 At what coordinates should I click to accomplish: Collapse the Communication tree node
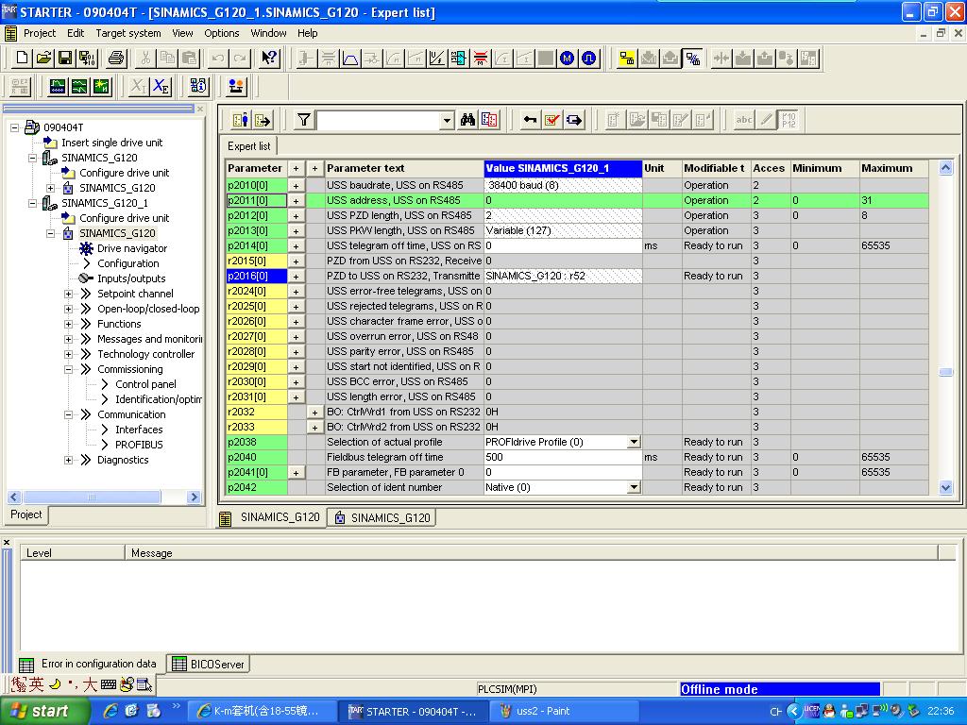[x=69, y=414]
